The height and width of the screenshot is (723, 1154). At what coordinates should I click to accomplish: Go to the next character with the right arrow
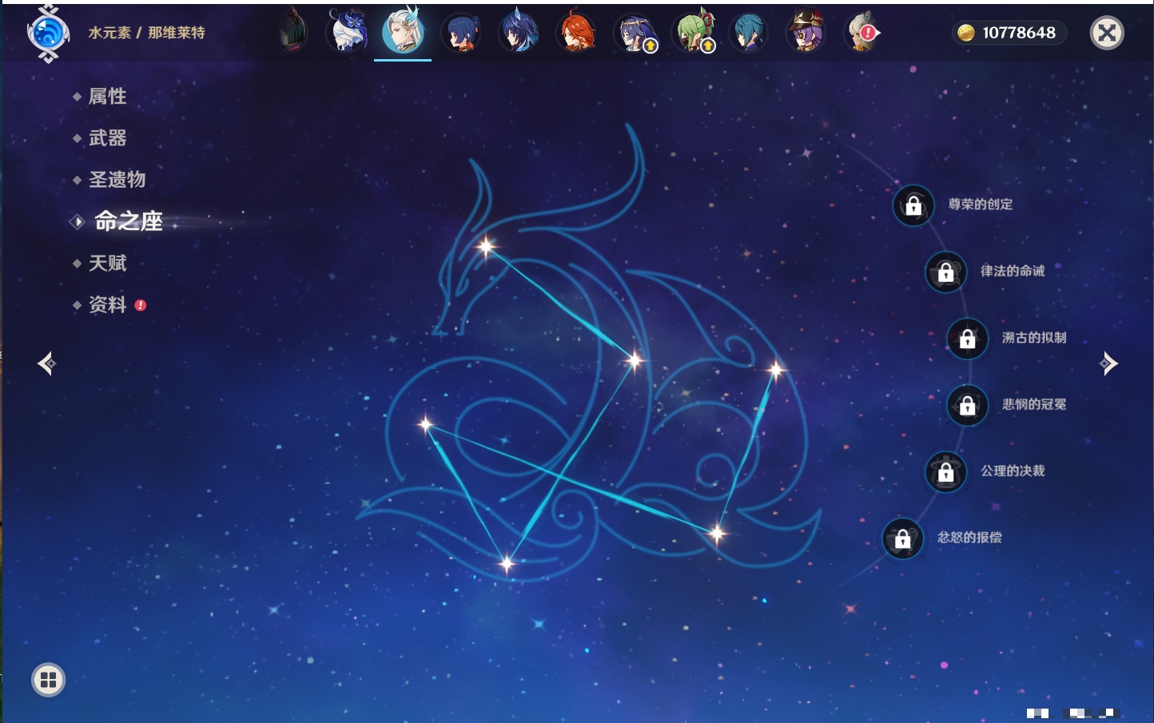click(1108, 363)
